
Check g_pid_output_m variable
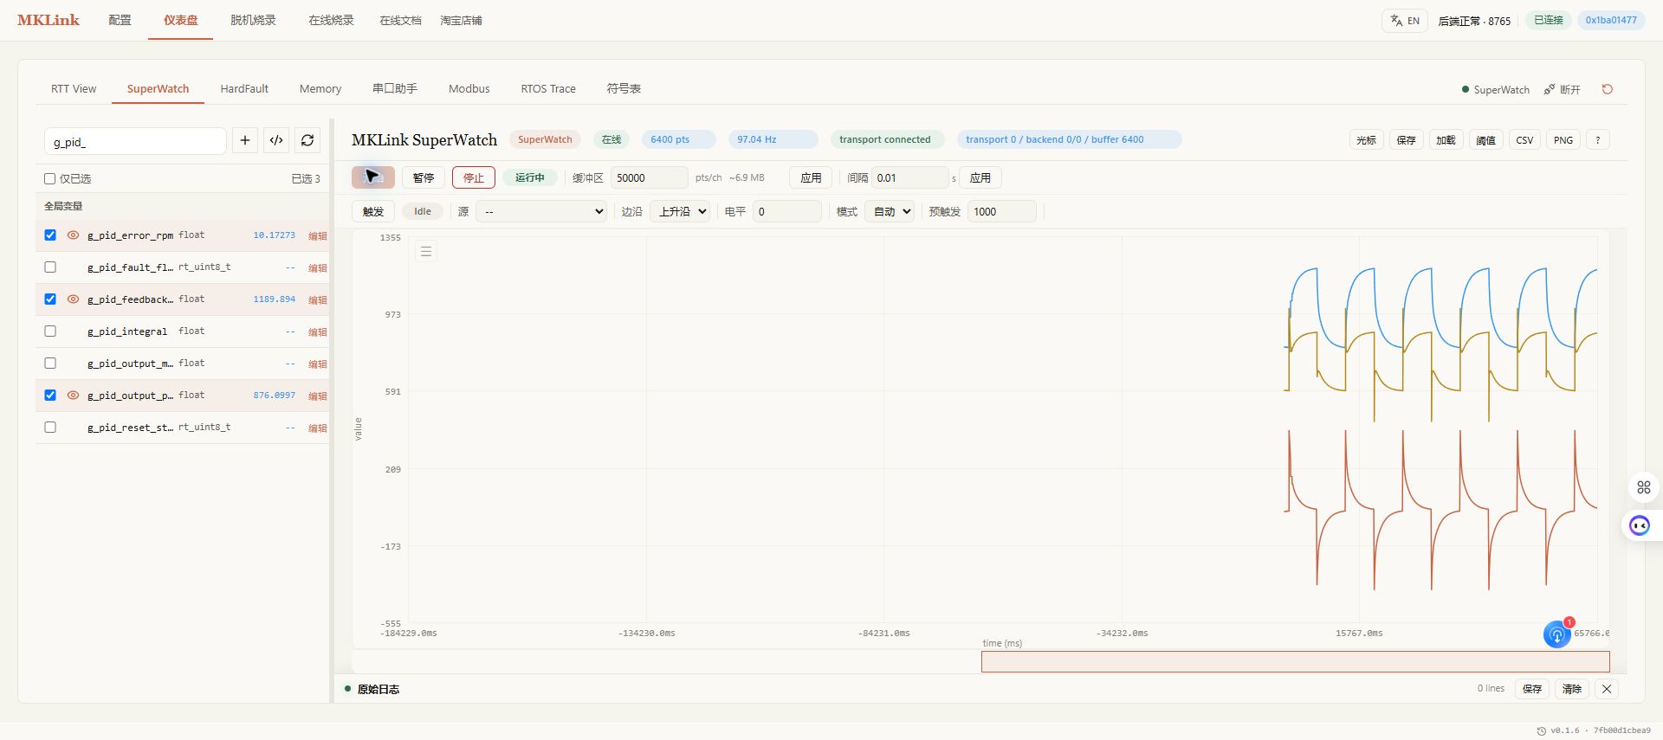point(50,364)
